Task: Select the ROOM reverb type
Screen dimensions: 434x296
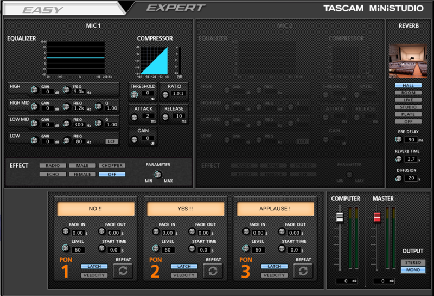Action: (x=408, y=93)
